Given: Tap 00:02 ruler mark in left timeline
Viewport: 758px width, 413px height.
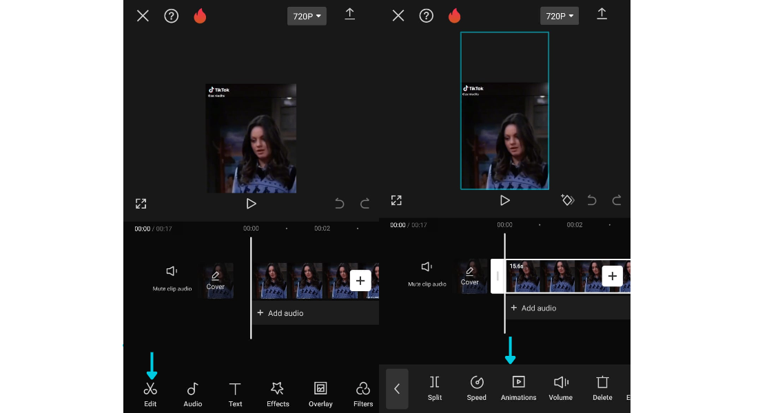Looking at the screenshot, I should tap(322, 229).
